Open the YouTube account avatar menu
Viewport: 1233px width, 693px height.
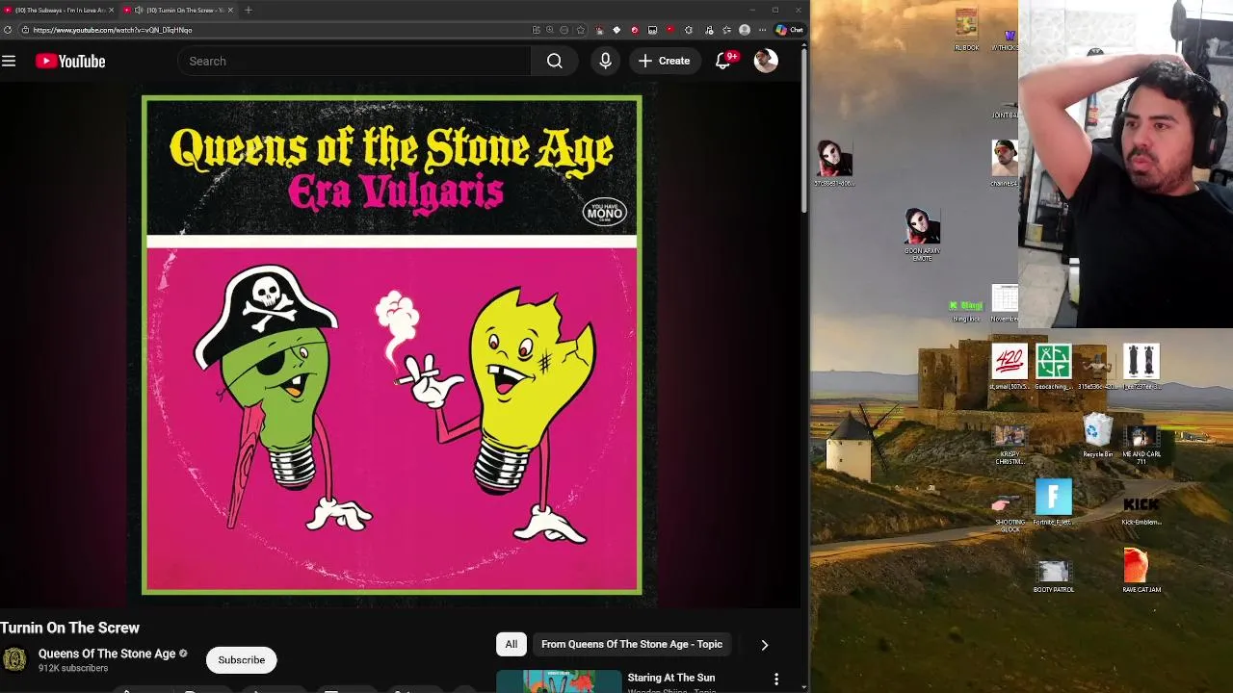coord(766,61)
